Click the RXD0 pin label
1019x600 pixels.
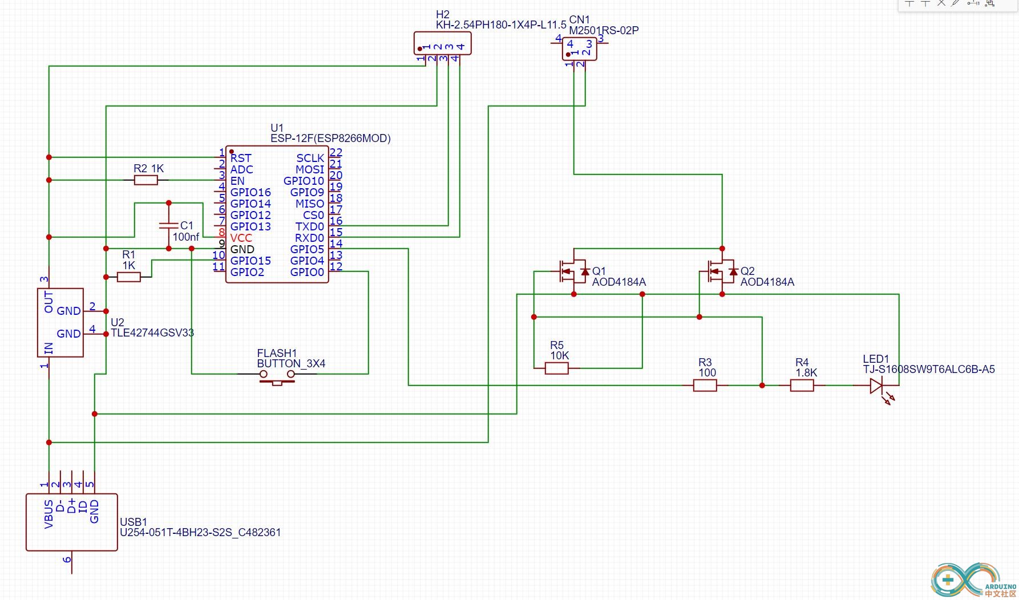[x=309, y=238]
